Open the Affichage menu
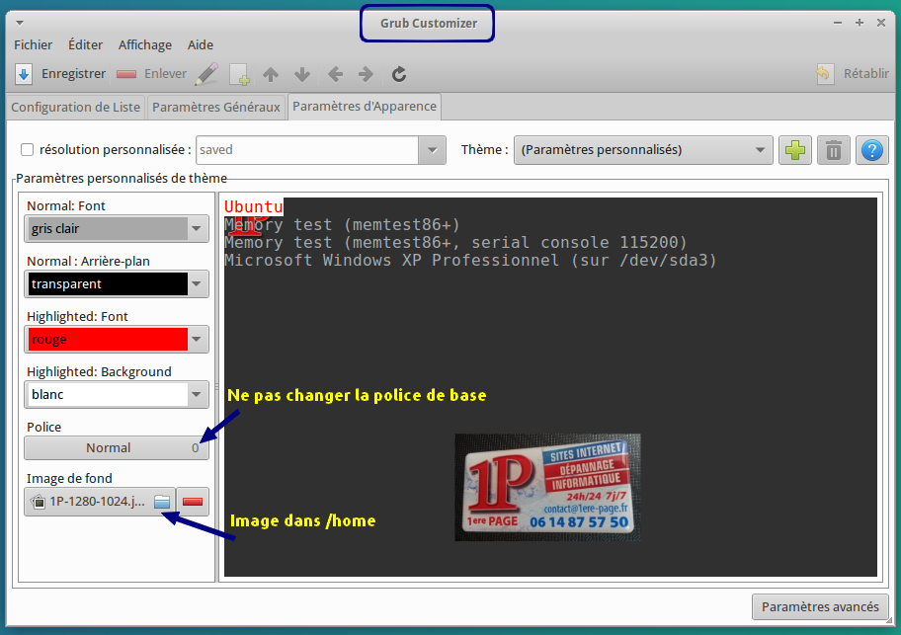 (144, 44)
